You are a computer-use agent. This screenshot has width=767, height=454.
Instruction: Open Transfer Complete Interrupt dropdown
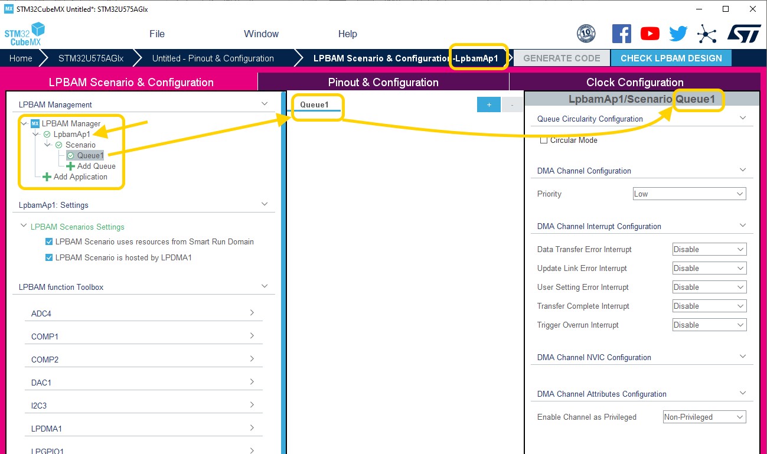[709, 306]
